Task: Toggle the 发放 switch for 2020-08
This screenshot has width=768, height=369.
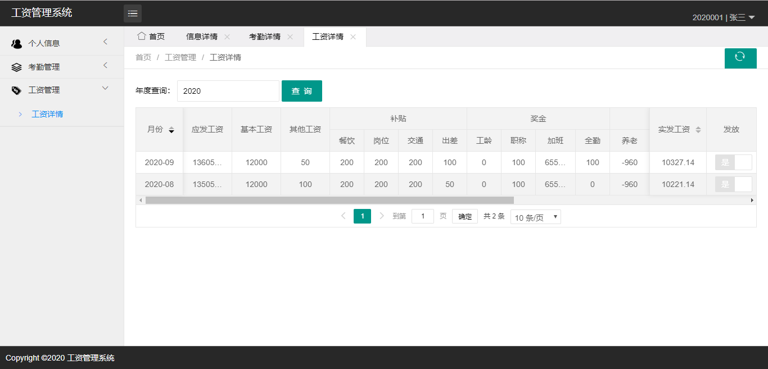Action: 733,184
